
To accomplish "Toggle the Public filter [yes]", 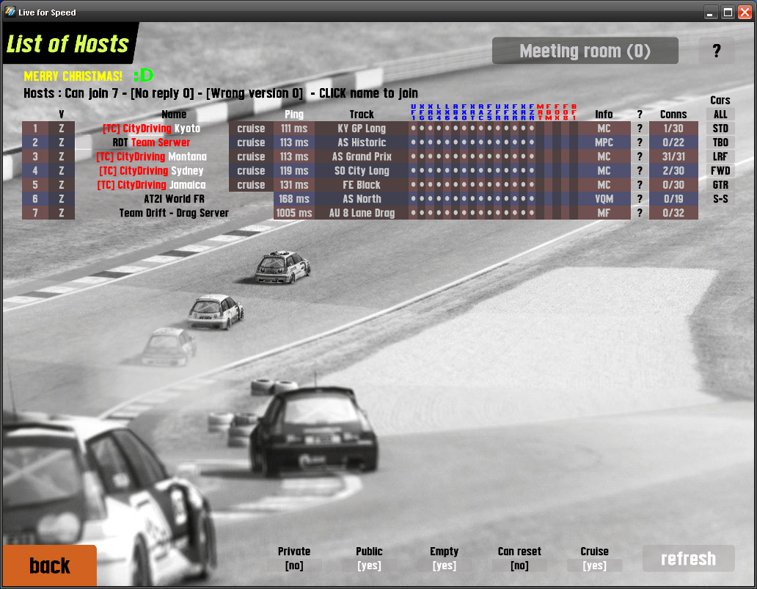I will coord(369,565).
